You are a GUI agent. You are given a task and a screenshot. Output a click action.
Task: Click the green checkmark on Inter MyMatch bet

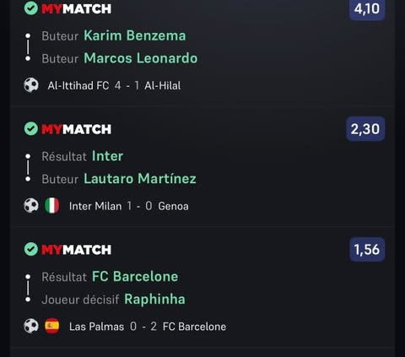[31, 129]
